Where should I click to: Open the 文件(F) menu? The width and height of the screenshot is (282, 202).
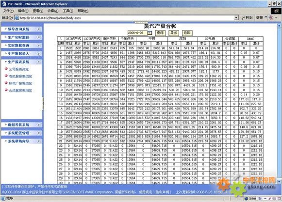click(x=8, y=11)
